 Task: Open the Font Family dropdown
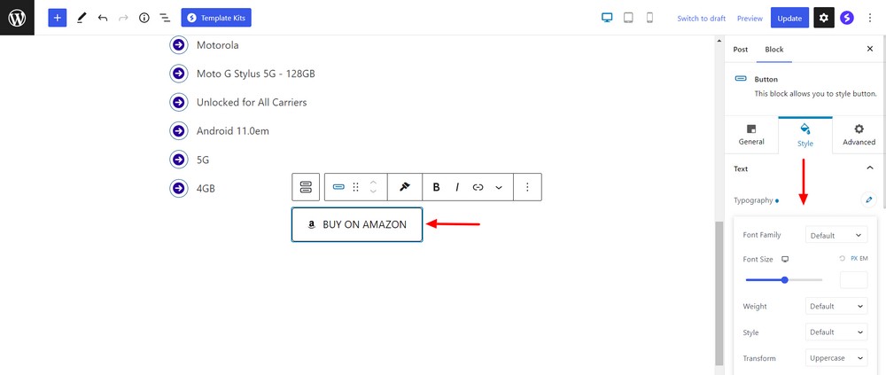[x=835, y=235]
